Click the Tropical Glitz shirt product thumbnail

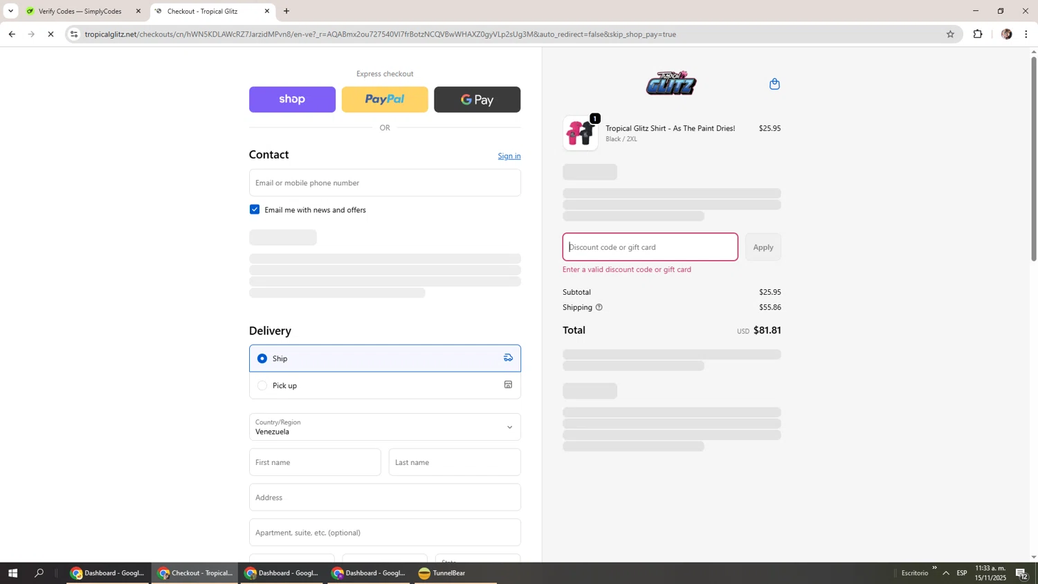coord(581,133)
